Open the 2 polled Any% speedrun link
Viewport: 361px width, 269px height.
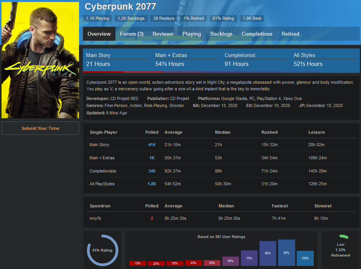click(152, 218)
